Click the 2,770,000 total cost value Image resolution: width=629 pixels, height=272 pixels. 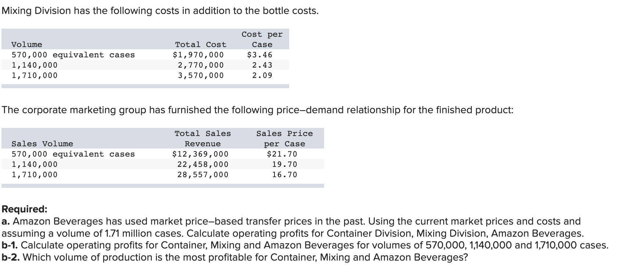click(201, 65)
